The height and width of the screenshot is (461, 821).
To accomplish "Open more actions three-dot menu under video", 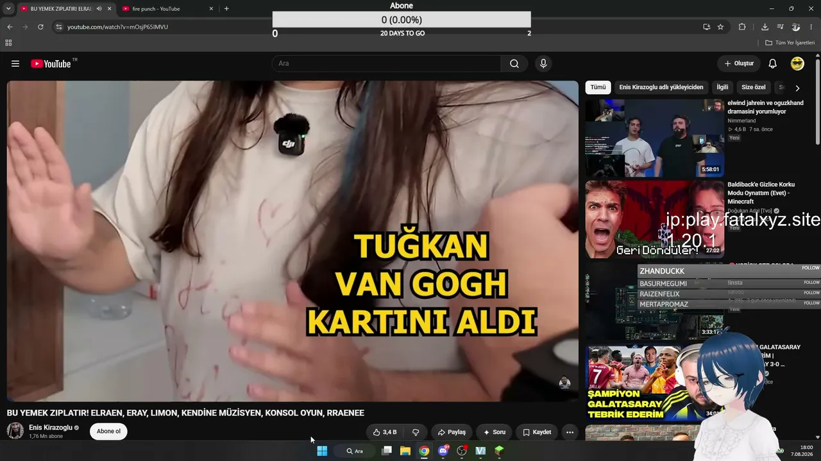I will (x=570, y=432).
